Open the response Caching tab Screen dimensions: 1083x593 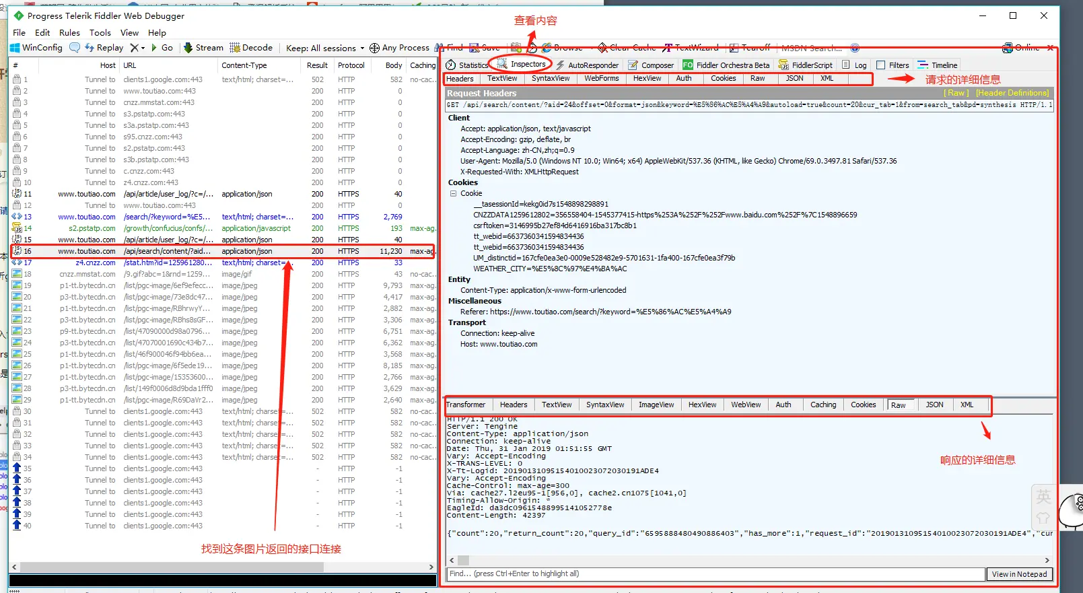pos(823,405)
